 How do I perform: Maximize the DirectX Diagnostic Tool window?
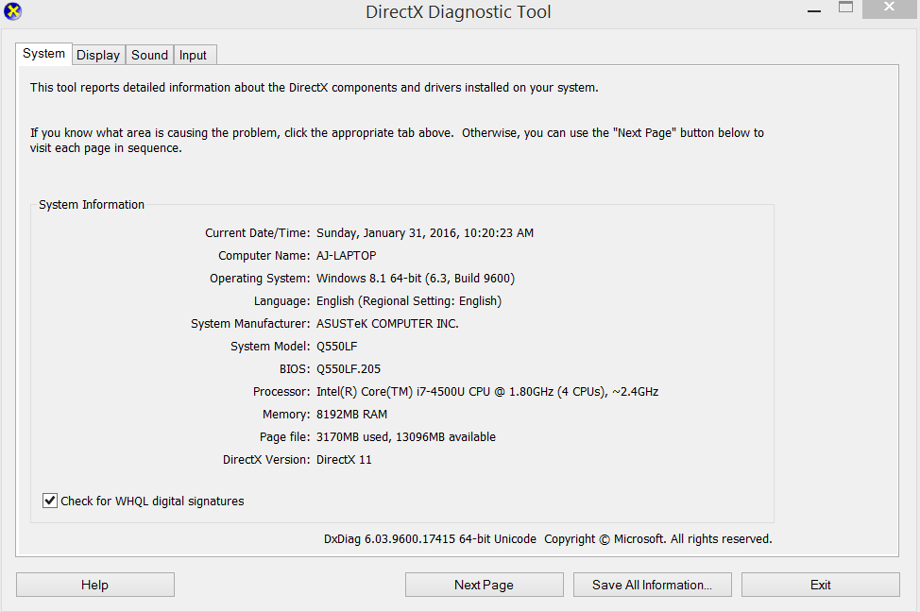pyautogui.click(x=845, y=8)
